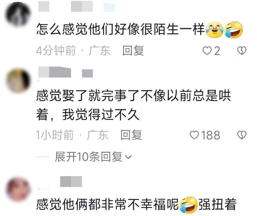Open third commenter's pink avatar
The image size is (257, 216).
18,189
